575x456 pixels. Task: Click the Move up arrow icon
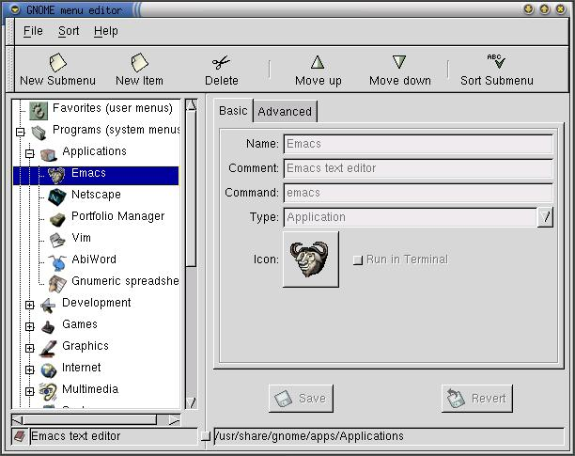318,62
